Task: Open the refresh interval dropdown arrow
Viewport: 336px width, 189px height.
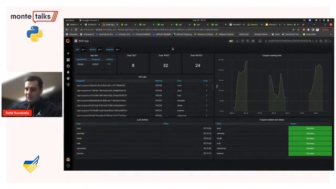Action: click(x=330, y=41)
